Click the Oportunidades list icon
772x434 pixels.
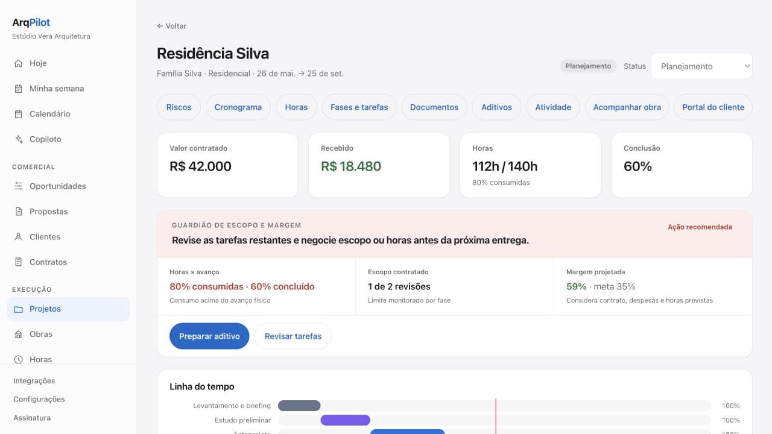point(18,186)
